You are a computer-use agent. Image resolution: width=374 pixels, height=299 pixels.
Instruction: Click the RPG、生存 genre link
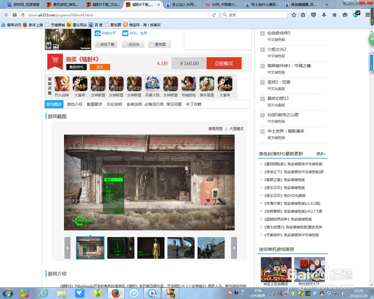(138, 33)
